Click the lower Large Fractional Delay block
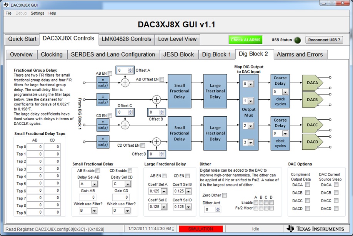 point(215,133)
